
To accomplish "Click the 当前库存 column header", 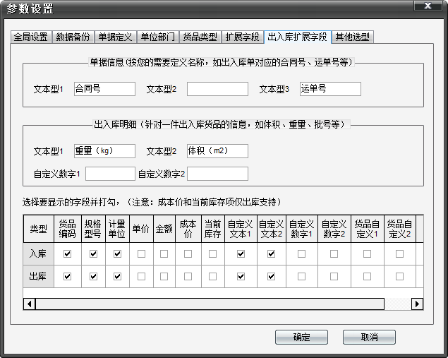I will [213, 229].
